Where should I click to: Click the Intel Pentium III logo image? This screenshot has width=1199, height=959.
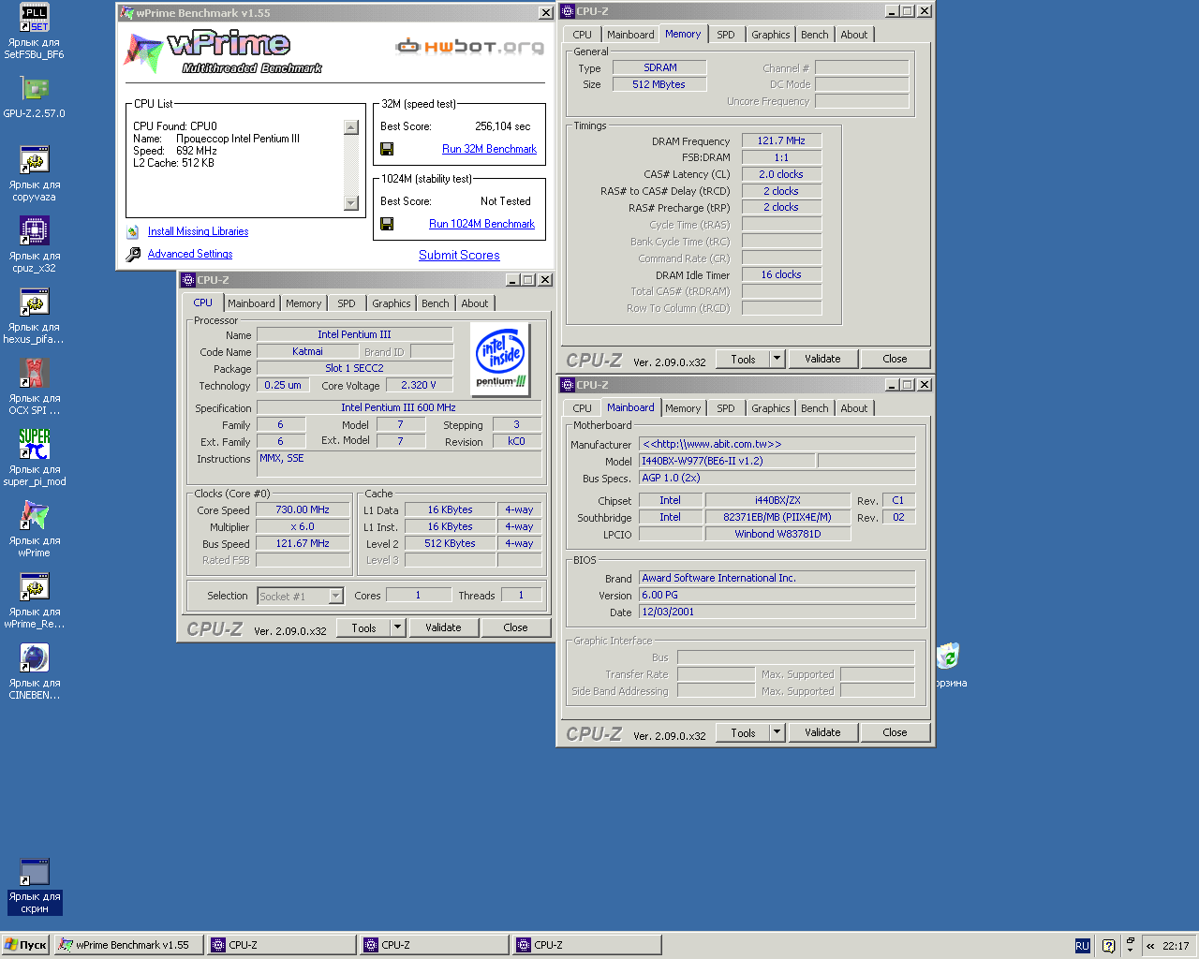click(x=501, y=360)
